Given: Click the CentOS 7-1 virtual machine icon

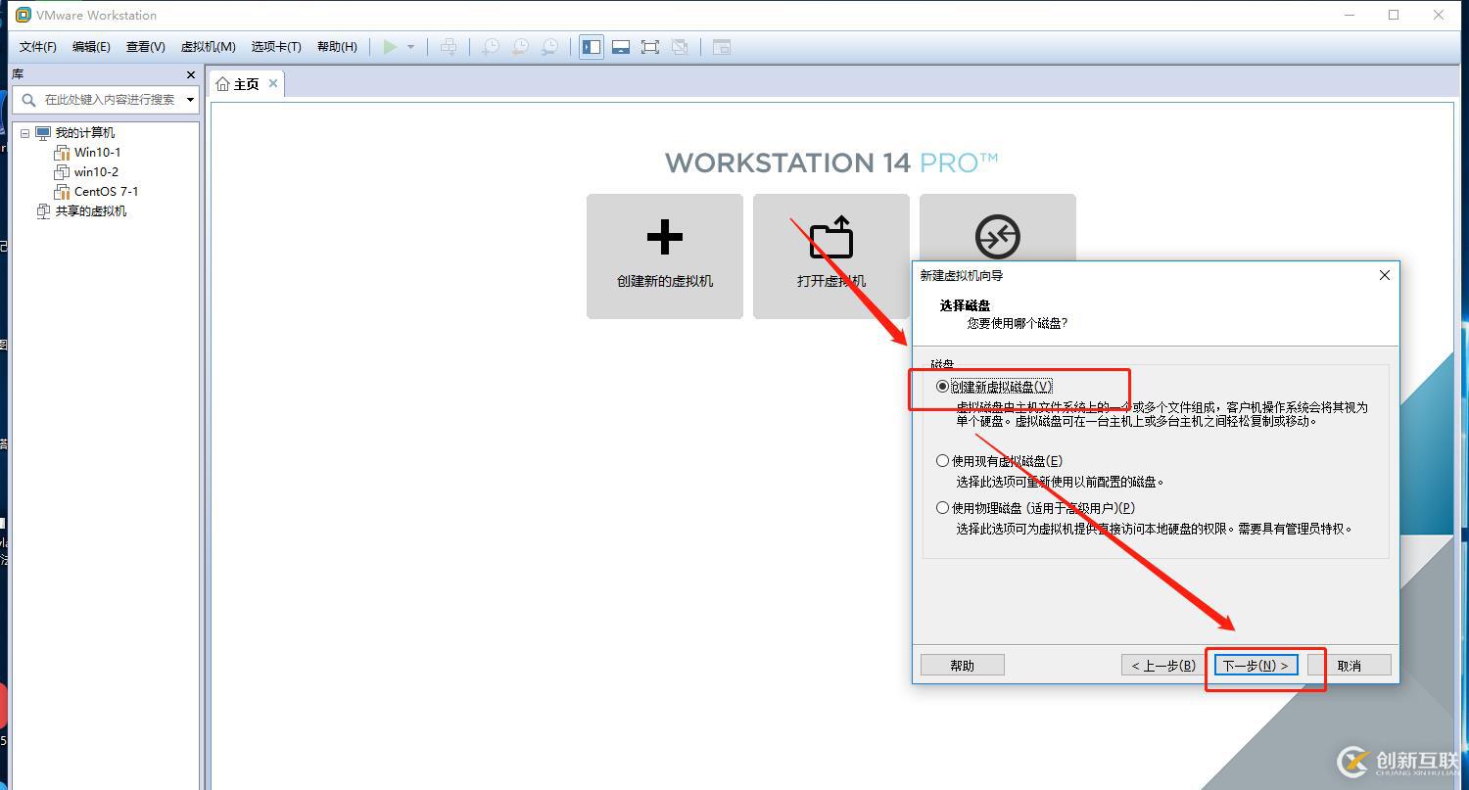Looking at the screenshot, I should 62,192.
